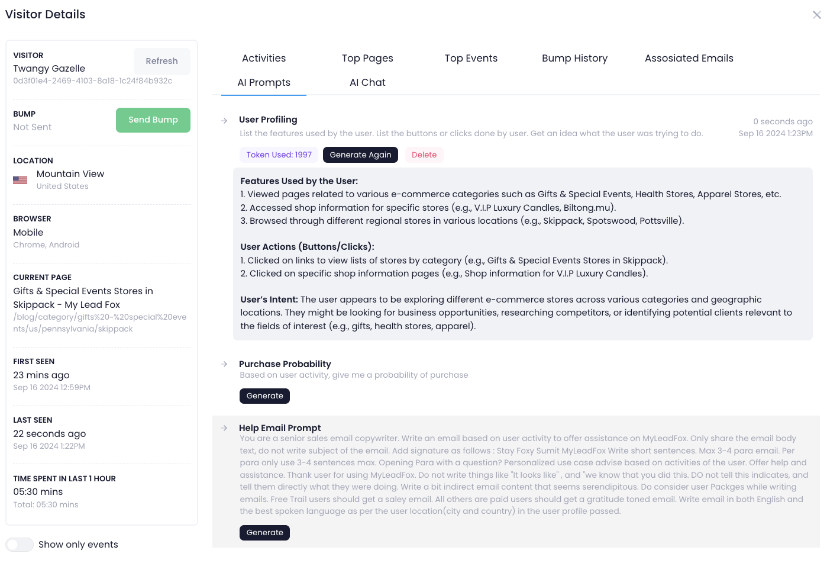Select the AI Prompts tab

click(264, 82)
